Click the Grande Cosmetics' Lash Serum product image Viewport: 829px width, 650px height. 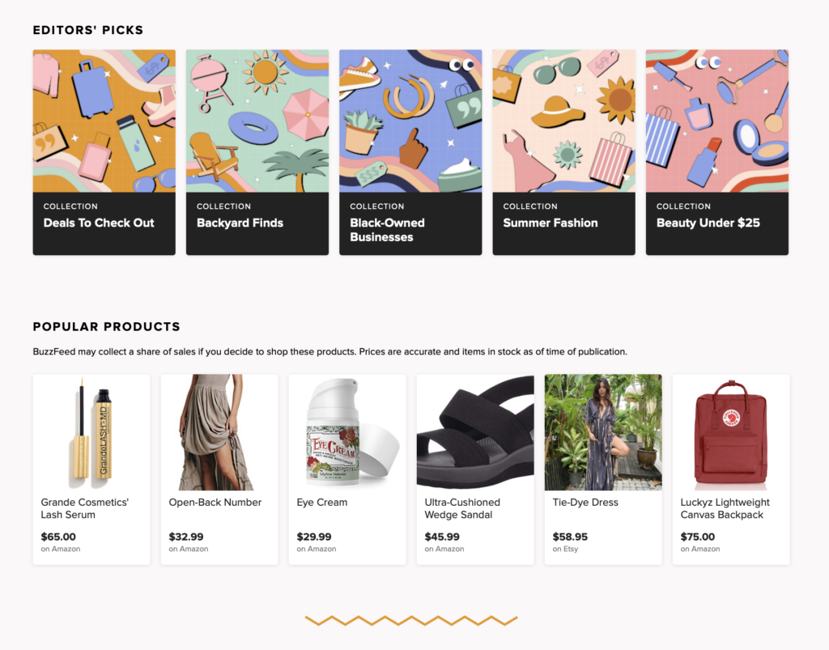point(91,431)
